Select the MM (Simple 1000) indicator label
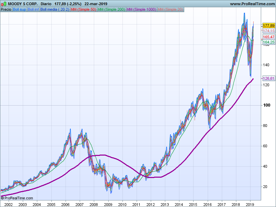 (141, 10)
